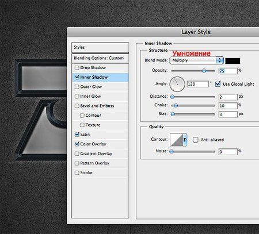Enable the Anti-aliased checkbox

(x=195, y=140)
